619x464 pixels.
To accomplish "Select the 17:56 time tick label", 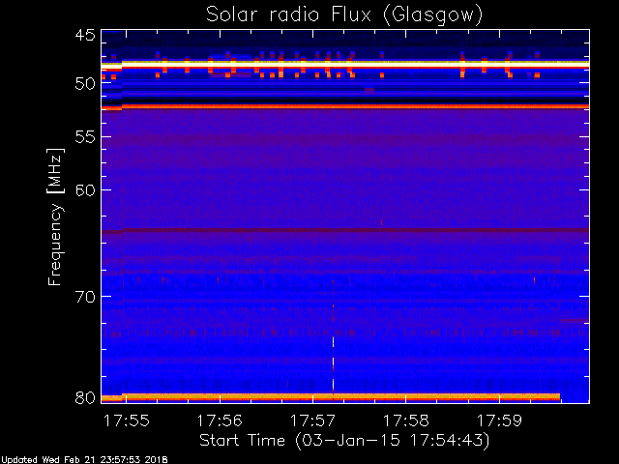I will [x=220, y=420].
